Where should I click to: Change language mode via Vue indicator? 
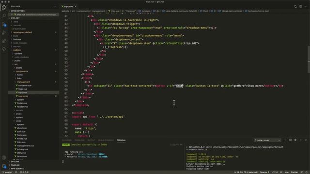(x=286, y=172)
